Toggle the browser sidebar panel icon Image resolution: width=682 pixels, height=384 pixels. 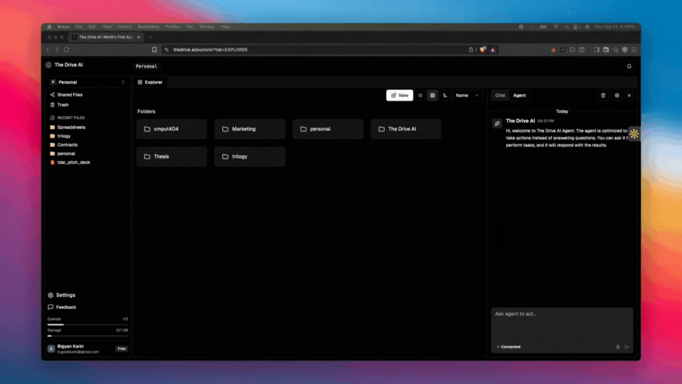[596, 50]
